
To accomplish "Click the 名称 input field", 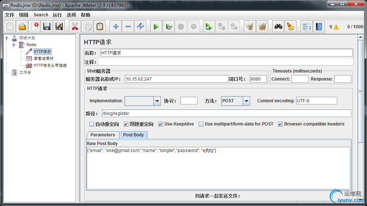I will point(227,53).
